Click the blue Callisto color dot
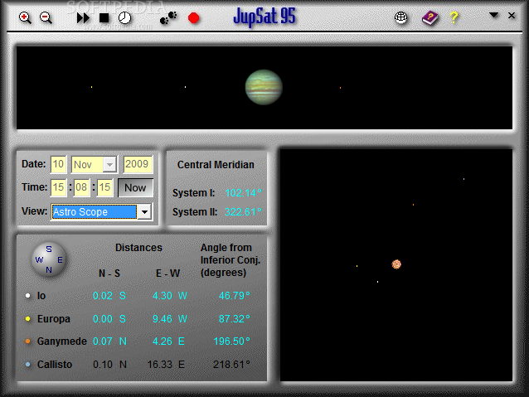Viewport: 529px width, 397px height. (28, 365)
